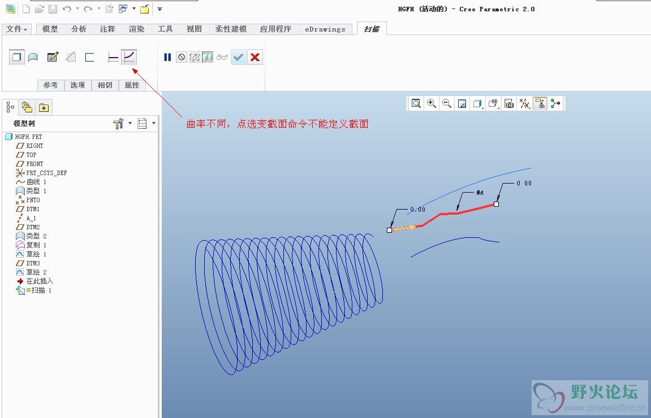Click the Windows switcher icon

click(123, 8)
